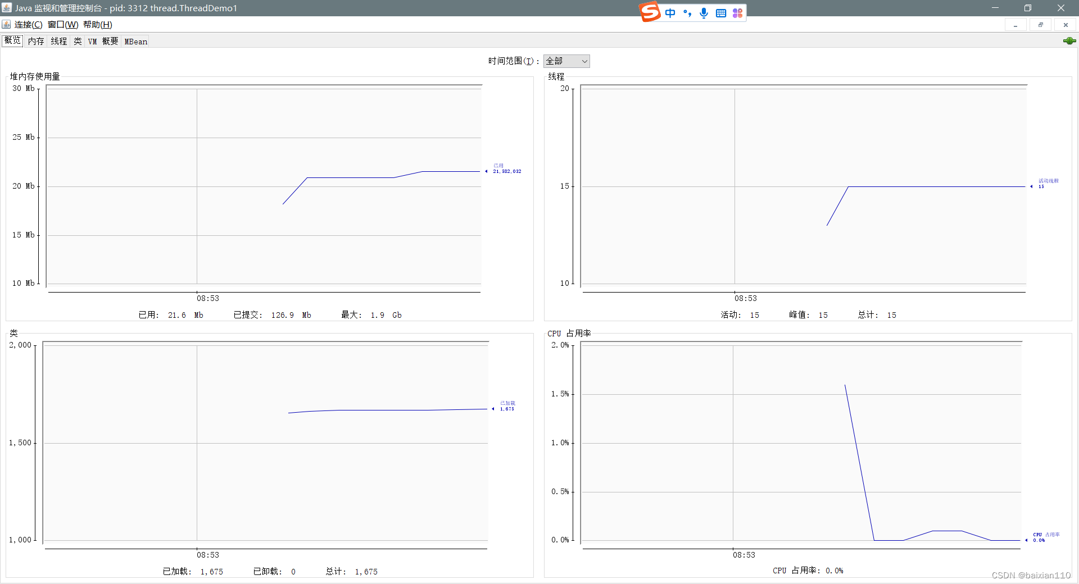The height and width of the screenshot is (584, 1079).
Task: Switch to the 类 tab
Action: tap(78, 42)
